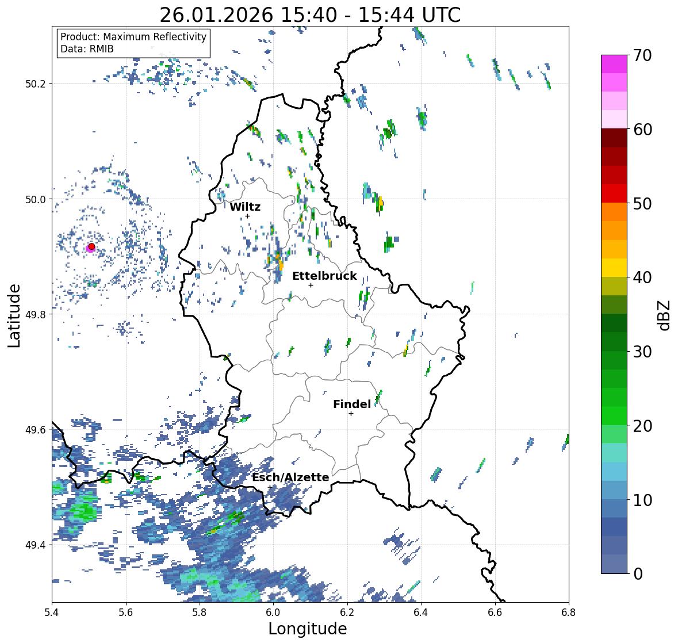Click the latitude tick label 50.2
This screenshot has height=643, width=678.
(35, 84)
